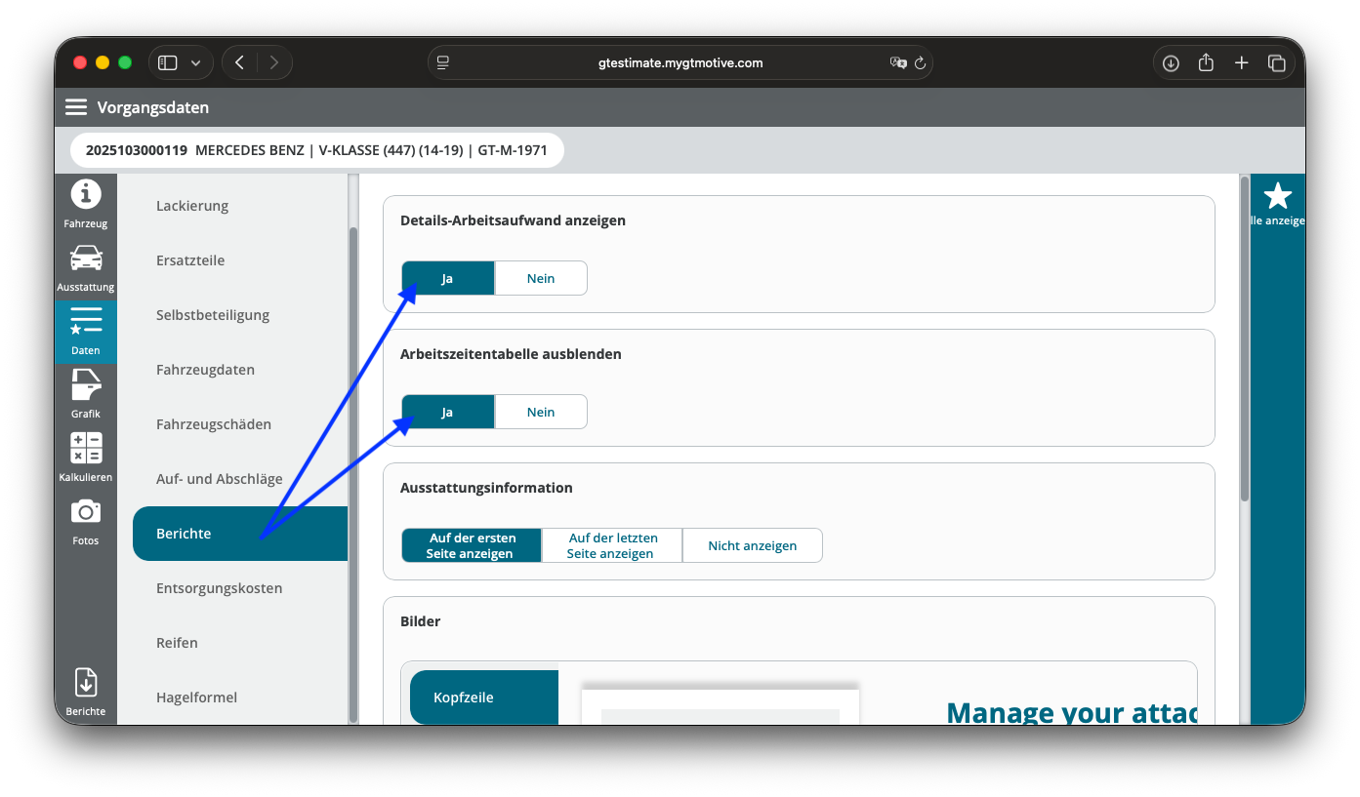Click the Vorgangsdaten title text

(x=153, y=107)
